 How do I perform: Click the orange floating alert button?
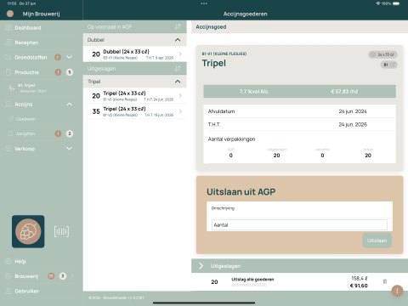tap(397, 291)
